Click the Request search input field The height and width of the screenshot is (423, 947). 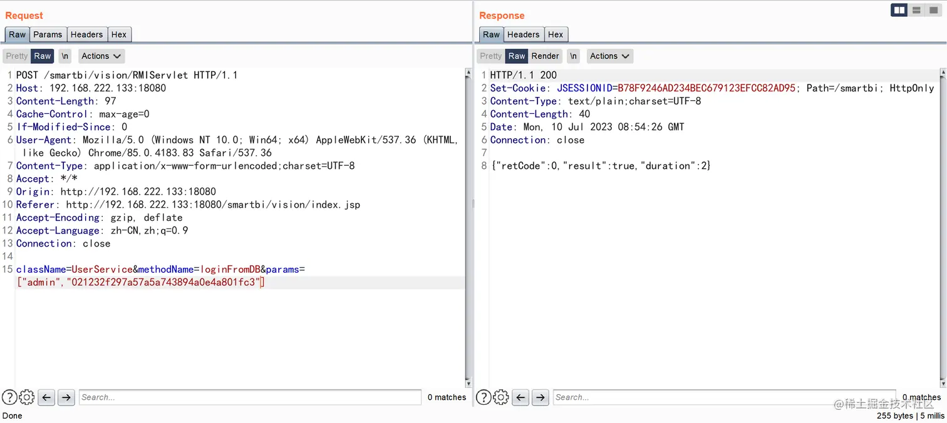point(250,397)
